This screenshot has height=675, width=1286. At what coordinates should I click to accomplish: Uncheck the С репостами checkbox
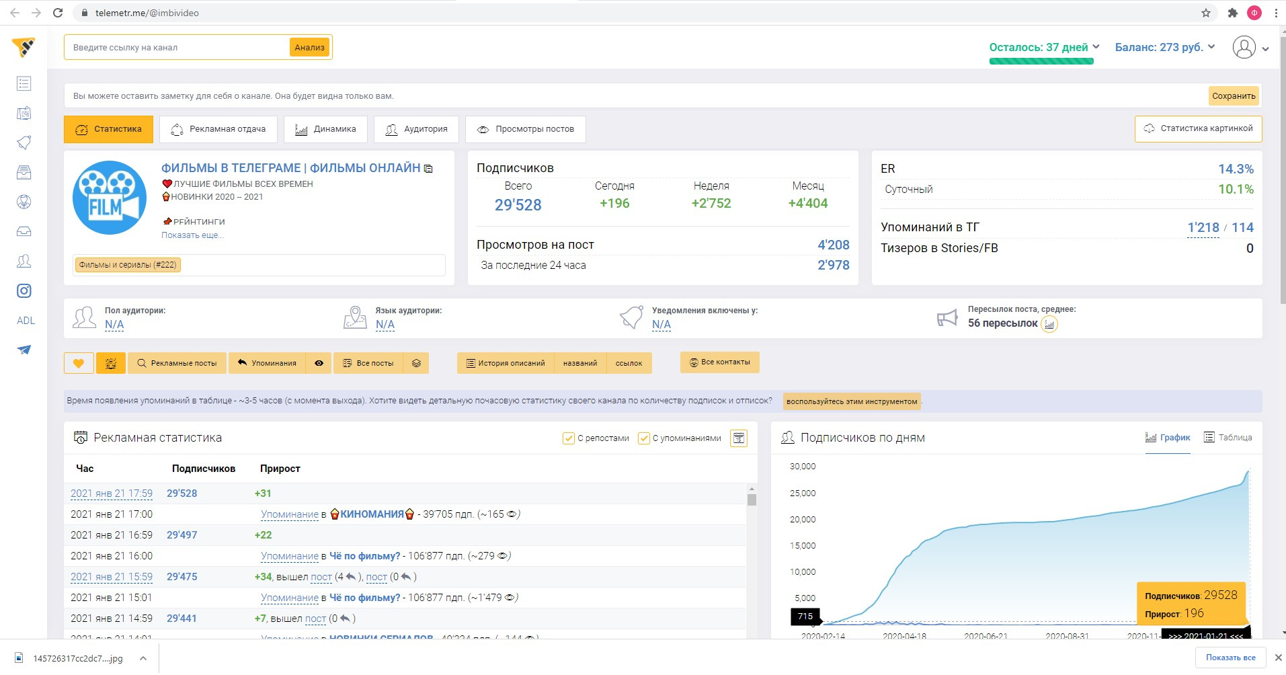568,438
